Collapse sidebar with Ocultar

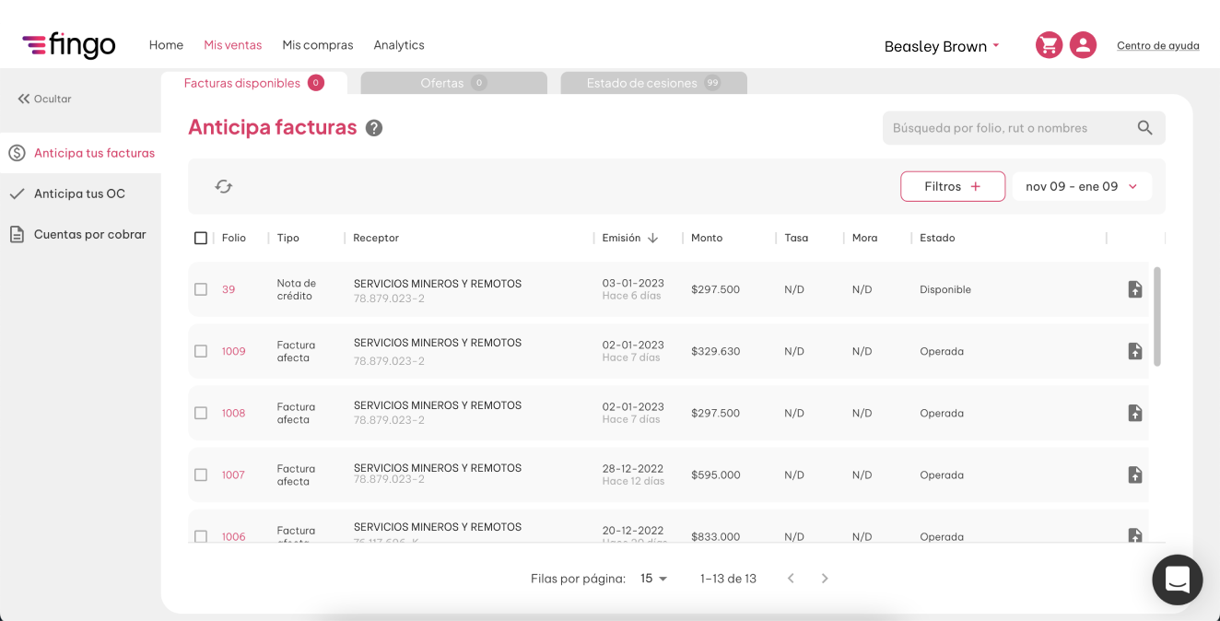(x=44, y=99)
